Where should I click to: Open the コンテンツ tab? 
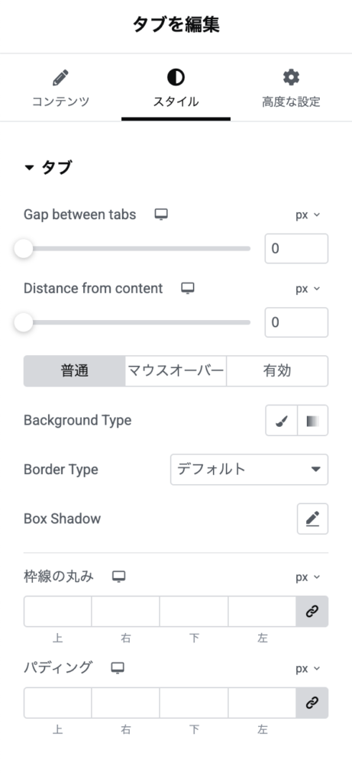click(61, 89)
